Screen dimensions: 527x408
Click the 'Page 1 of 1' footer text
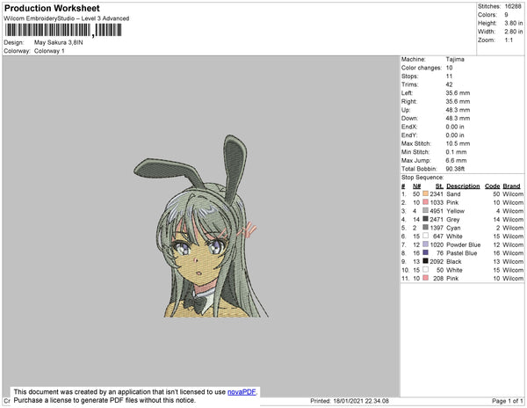(508, 401)
